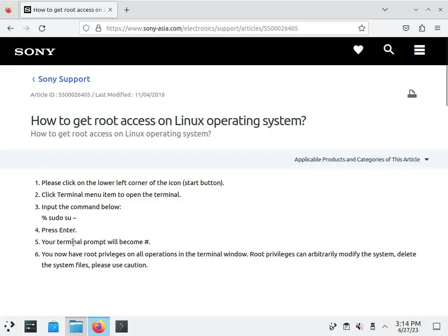View site security lock information
This screenshot has width=448, height=336.
(98, 28)
